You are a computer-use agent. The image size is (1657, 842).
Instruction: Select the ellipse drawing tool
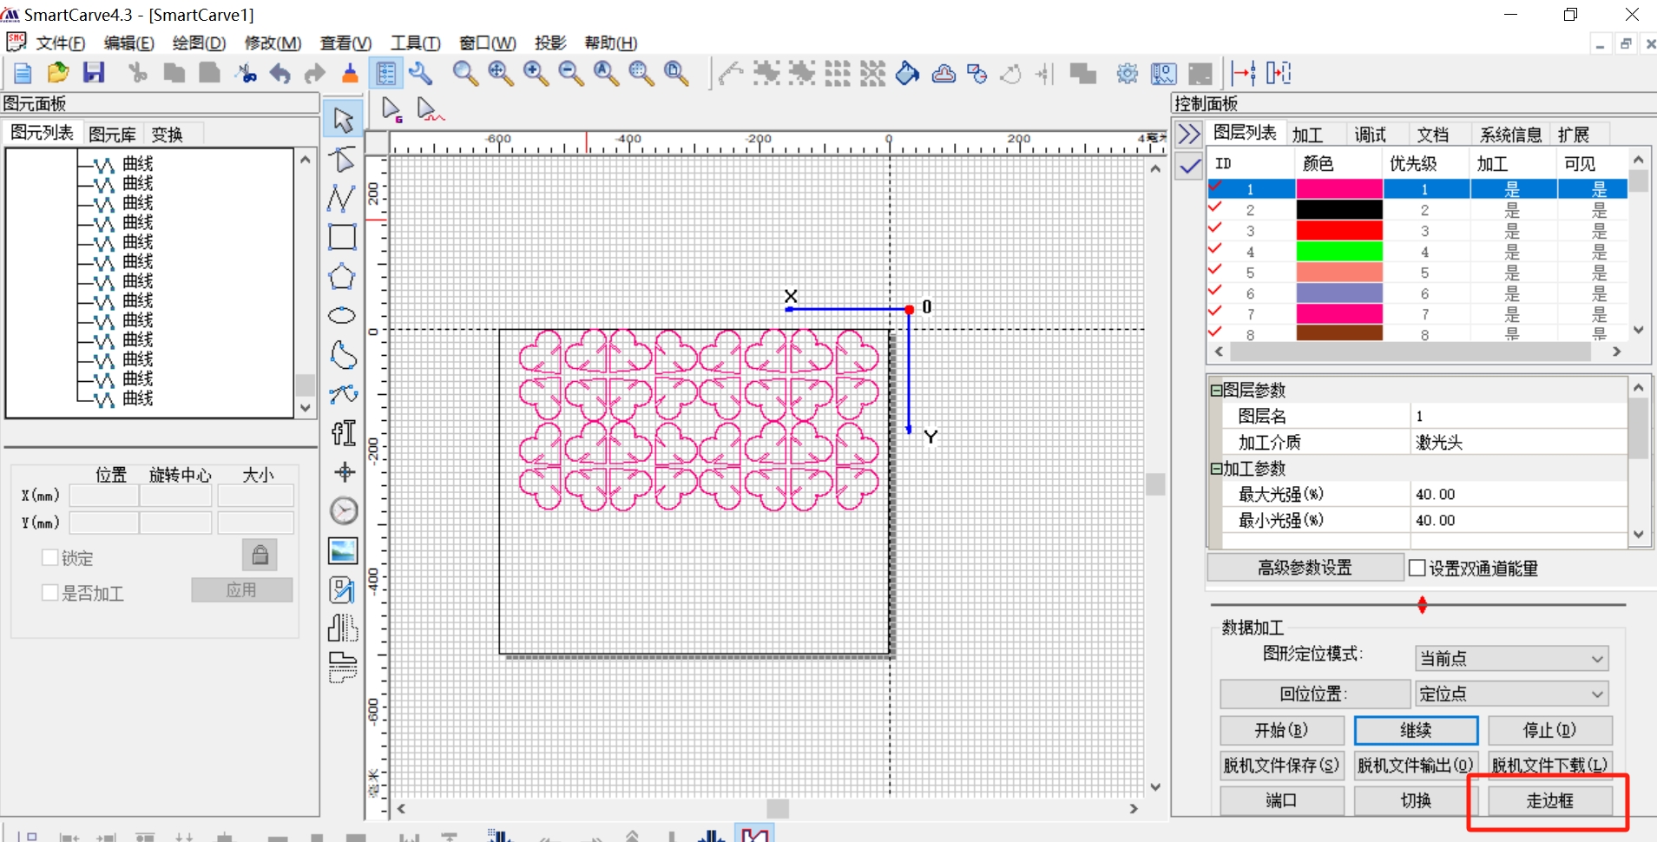(x=342, y=315)
